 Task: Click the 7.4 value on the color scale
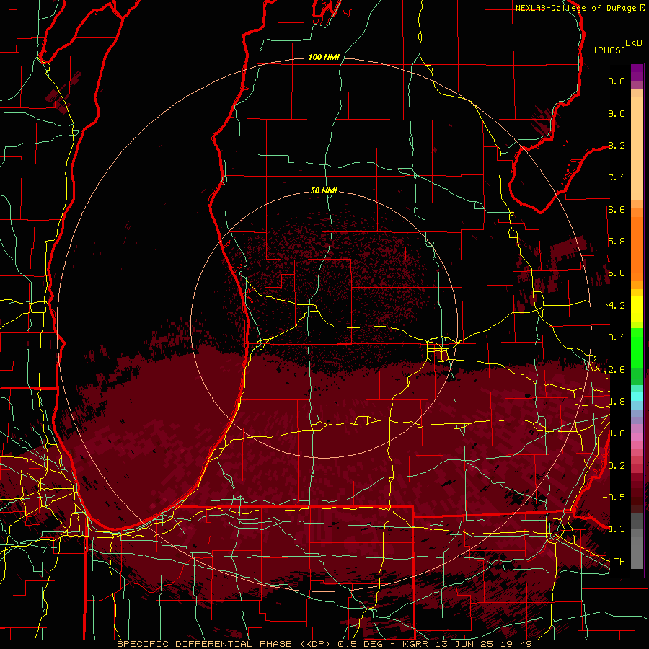point(617,177)
